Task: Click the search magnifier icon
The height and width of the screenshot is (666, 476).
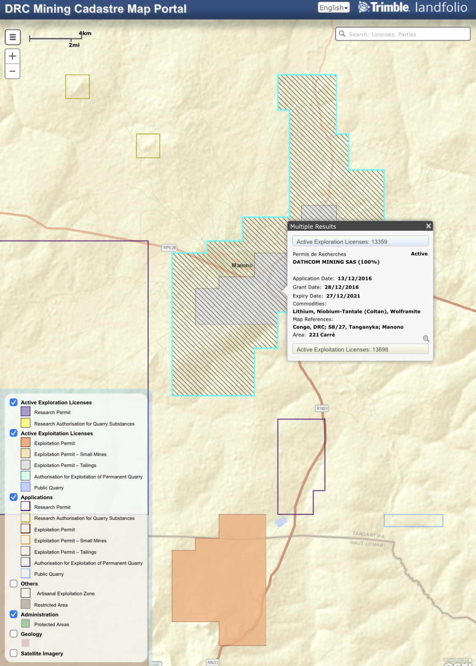Action: click(342, 34)
